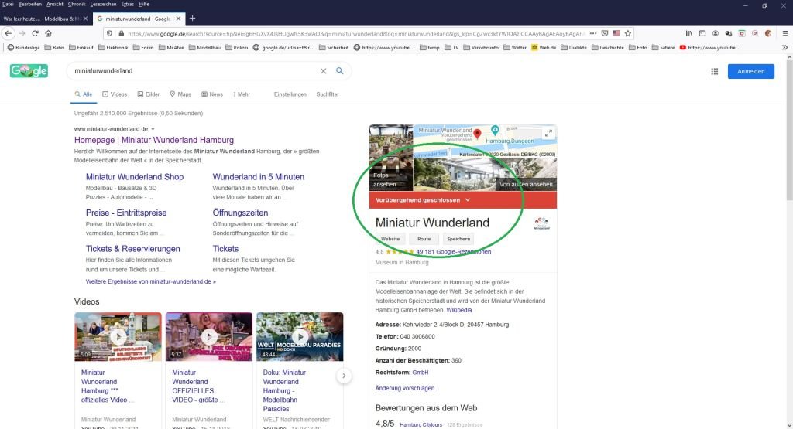Switch to the Bilder search tab
Image resolution: width=793 pixels, height=429 pixels.
coord(149,94)
